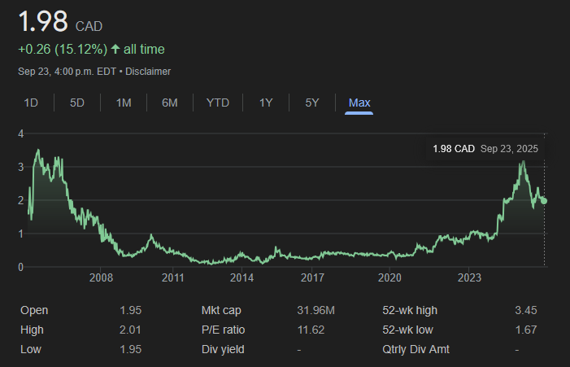The image size is (570, 367).
Task: Click the 52-wk high value 3.45
Action: [x=525, y=310]
